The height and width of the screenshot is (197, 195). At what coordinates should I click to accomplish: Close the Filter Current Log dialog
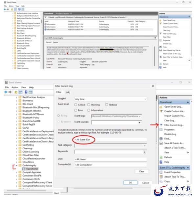[153, 86]
